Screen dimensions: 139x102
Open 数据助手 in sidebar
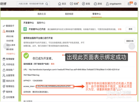(x=10, y=26)
